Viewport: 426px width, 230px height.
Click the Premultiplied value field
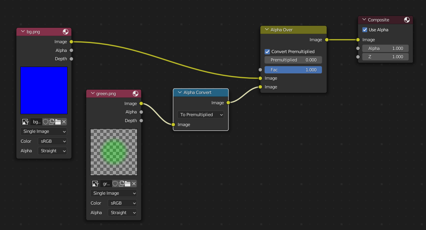coord(293,60)
